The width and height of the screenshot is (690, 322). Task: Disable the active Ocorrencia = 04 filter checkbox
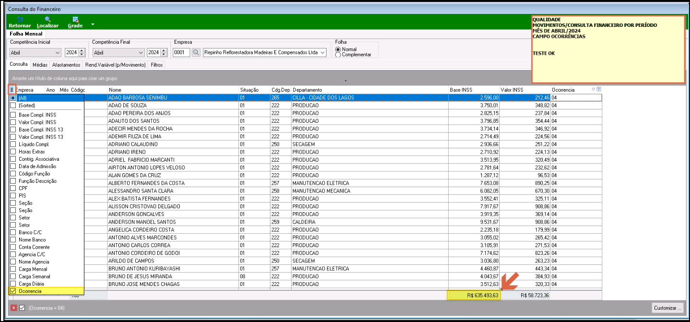tap(22, 308)
